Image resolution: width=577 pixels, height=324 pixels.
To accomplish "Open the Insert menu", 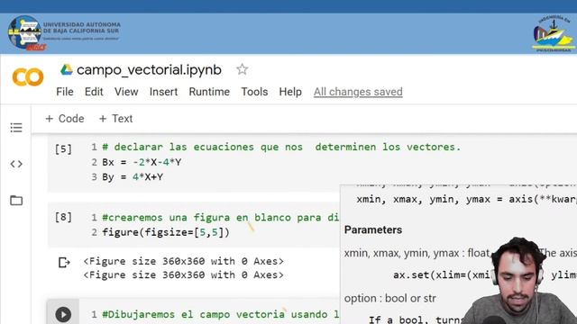I will click(x=163, y=92).
